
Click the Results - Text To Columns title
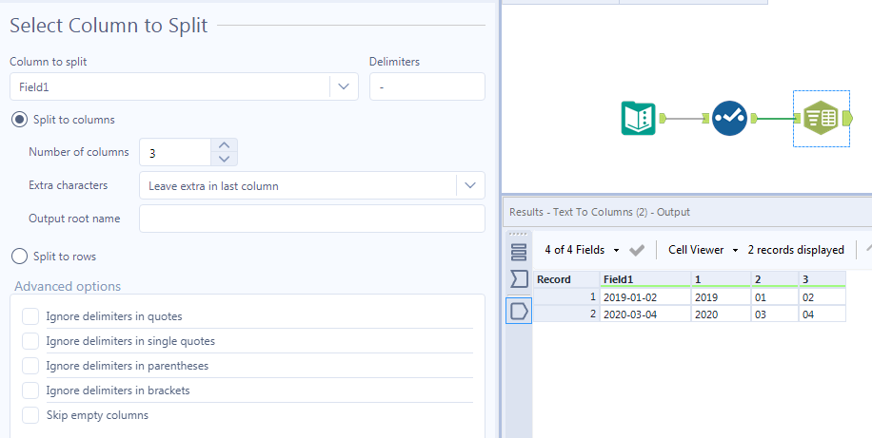(600, 212)
